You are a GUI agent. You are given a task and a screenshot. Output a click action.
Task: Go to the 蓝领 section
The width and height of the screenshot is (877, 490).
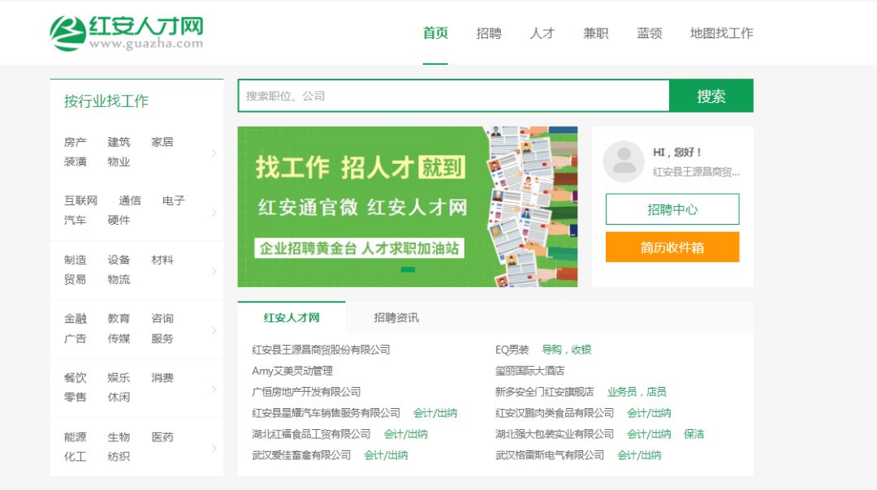[650, 33]
